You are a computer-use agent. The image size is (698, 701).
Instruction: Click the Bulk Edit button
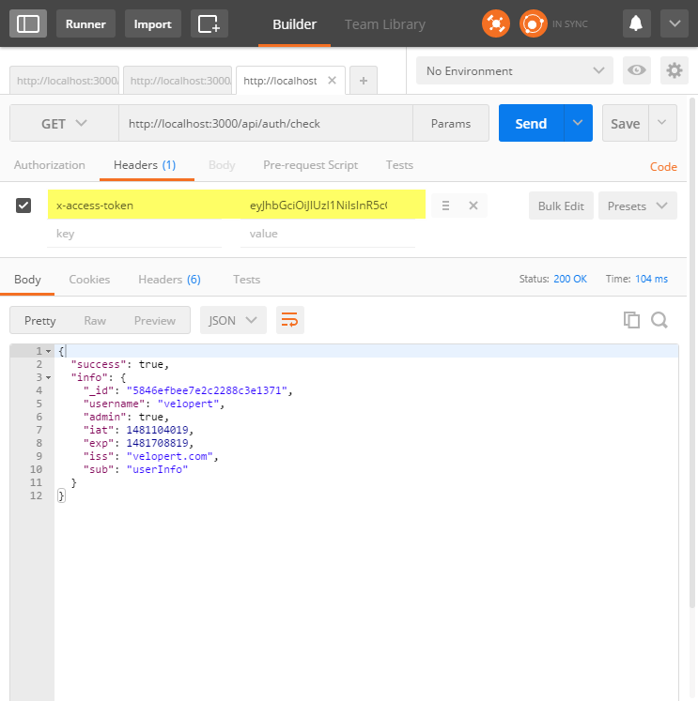point(561,206)
